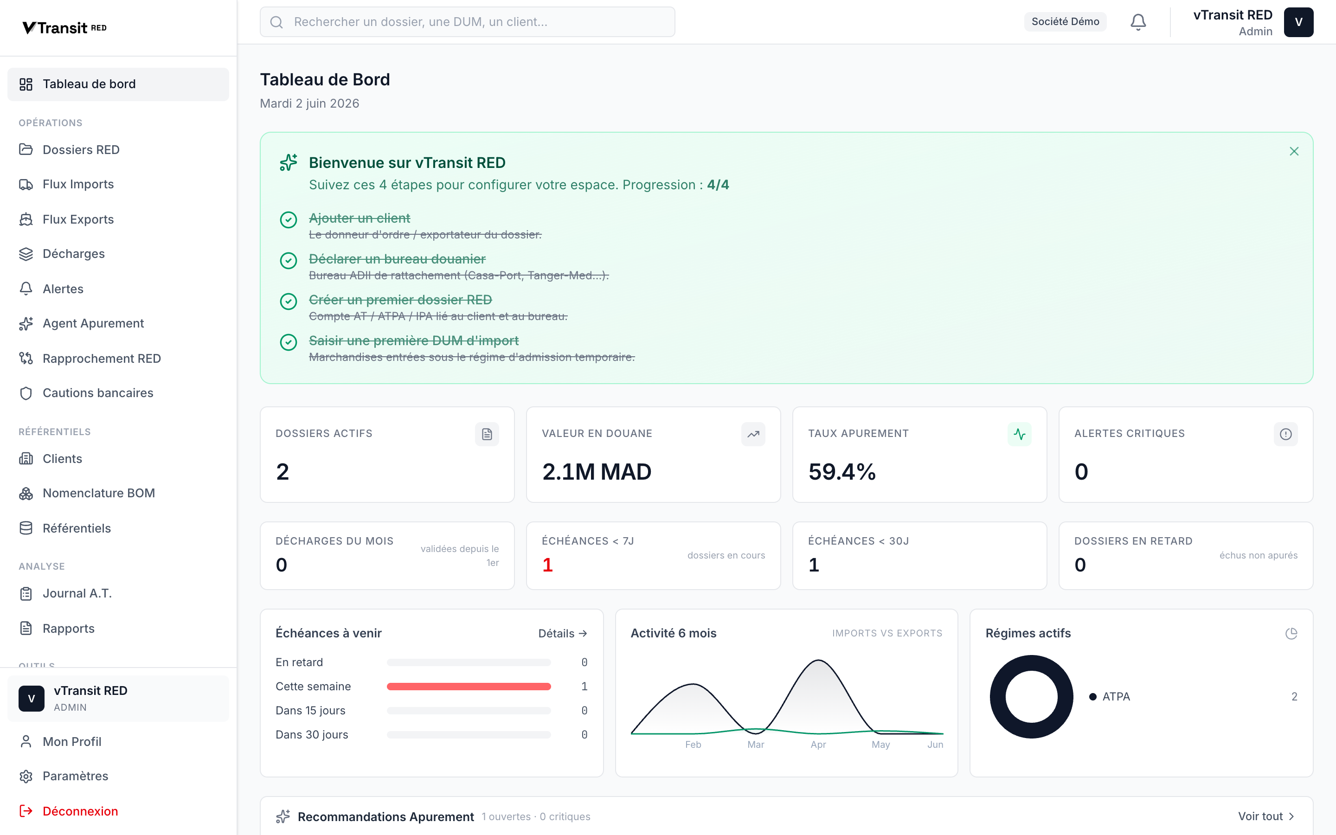Screen dimensions: 1336x835
Task: Click the Mon Profil user icon
Action: coord(26,742)
